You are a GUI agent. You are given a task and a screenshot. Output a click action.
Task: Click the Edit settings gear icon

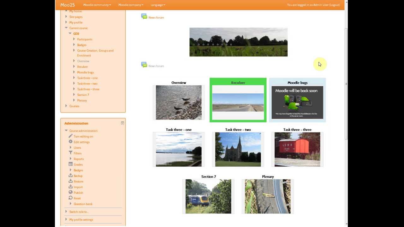point(71,142)
